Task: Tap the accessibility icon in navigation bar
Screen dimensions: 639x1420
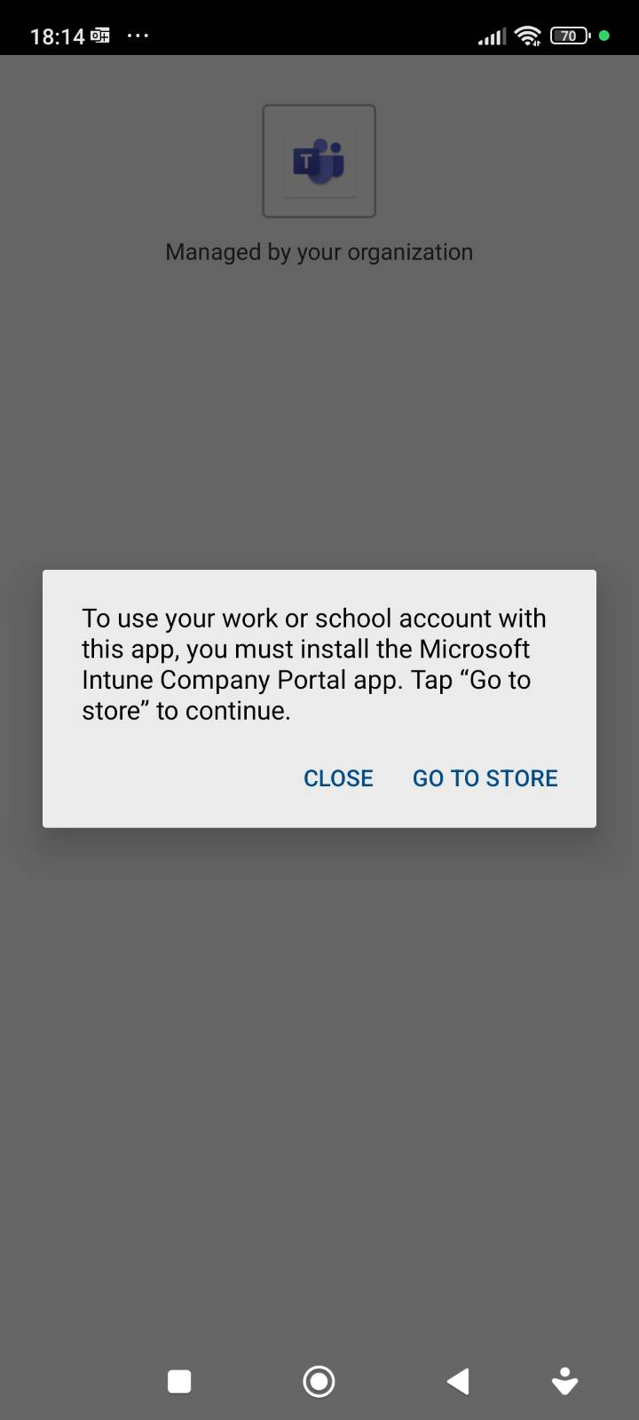Action: 564,1381
